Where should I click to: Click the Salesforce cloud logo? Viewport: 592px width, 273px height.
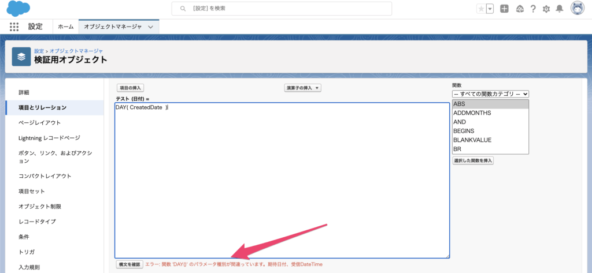tap(18, 9)
